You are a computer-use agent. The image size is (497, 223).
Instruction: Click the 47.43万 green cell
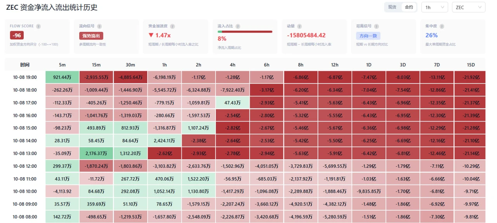click(x=233, y=103)
